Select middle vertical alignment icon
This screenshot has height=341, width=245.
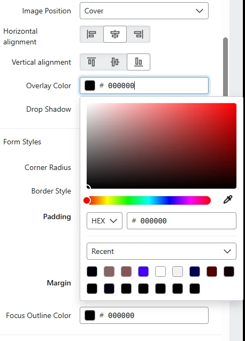[115, 62]
